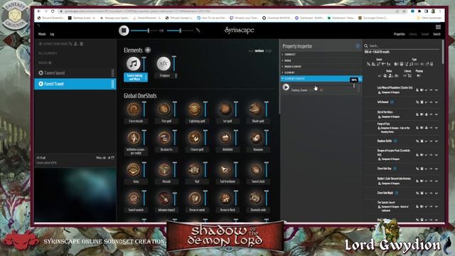
Task: Adjust the global volume slider
Action: pos(144,30)
